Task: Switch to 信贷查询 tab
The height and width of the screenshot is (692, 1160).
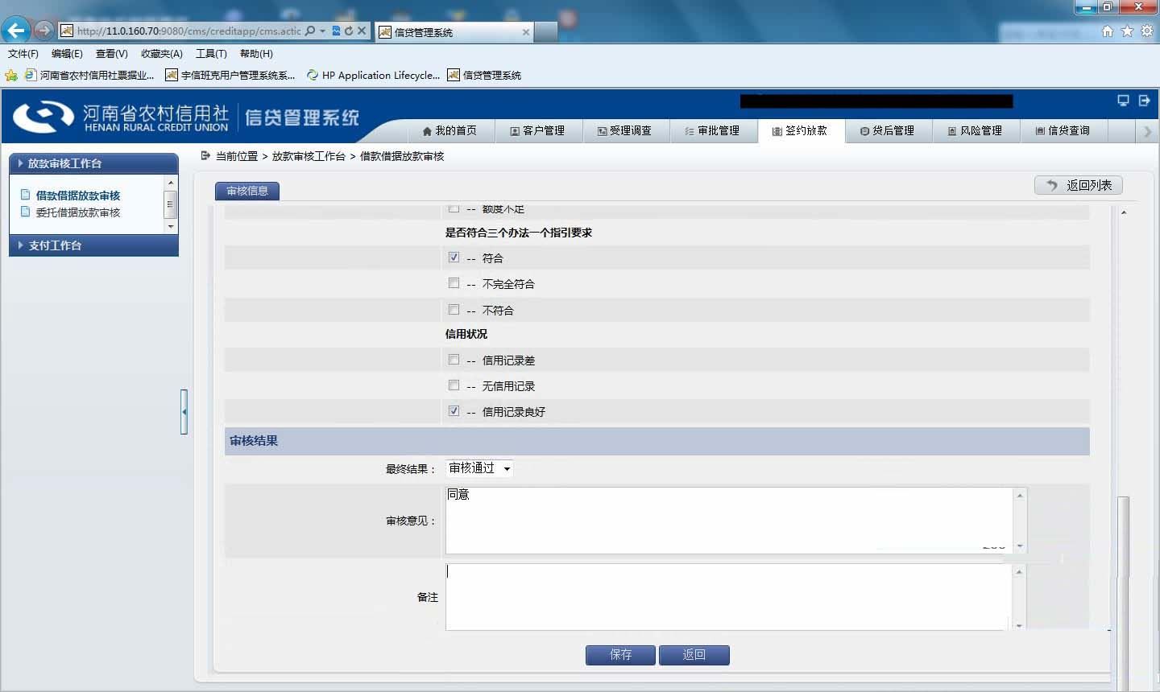Action: pyautogui.click(x=1063, y=130)
